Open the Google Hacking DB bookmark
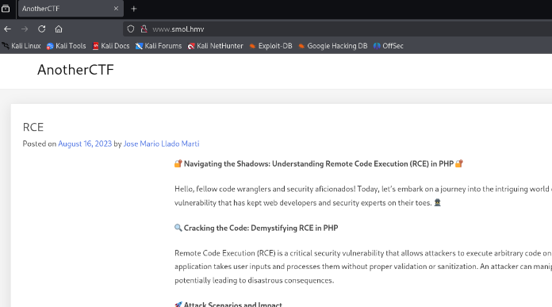This screenshot has width=552, height=307. tap(332, 46)
